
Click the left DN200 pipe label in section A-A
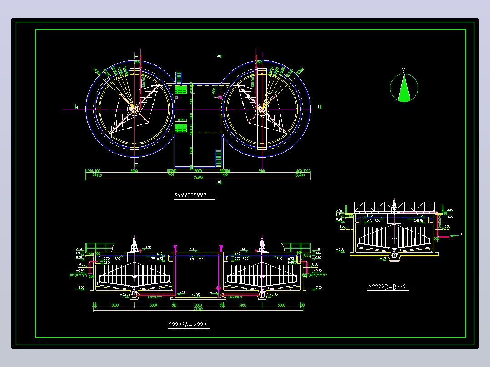click(155, 297)
